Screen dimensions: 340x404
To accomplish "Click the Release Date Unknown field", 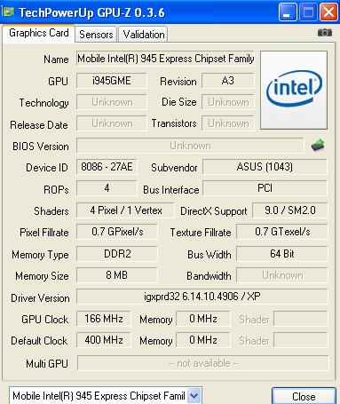I will tap(111, 123).
